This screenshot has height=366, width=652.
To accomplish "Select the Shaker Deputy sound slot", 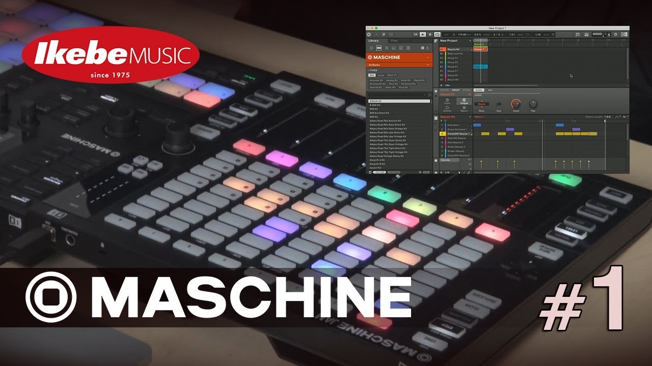I will [456, 151].
